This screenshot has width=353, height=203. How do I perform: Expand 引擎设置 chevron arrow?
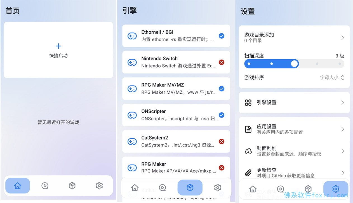pyautogui.click(x=343, y=103)
